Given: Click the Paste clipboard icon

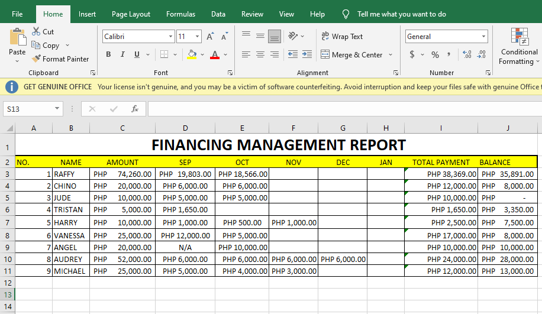Looking at the screenshot, I should [18, 37].
